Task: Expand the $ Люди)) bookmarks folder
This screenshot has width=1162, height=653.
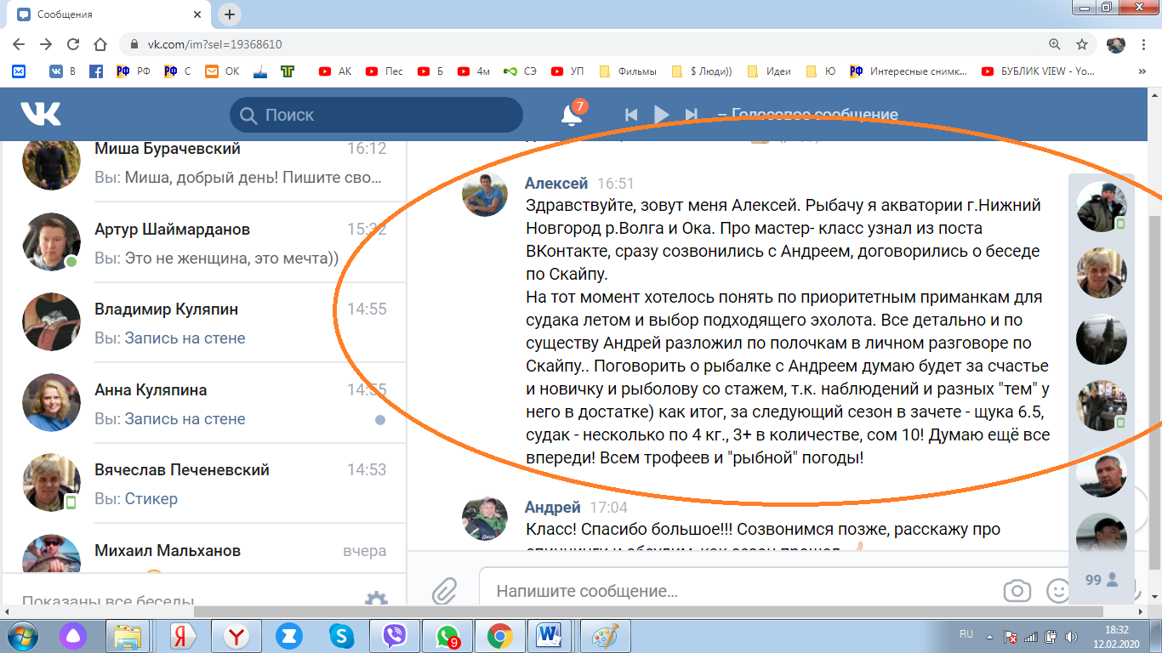Action: point(702,71)
